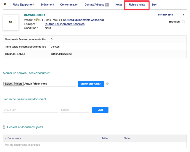Switch to the Notes tab
This screenshot has height=152, width=190.
click(119, 5)
